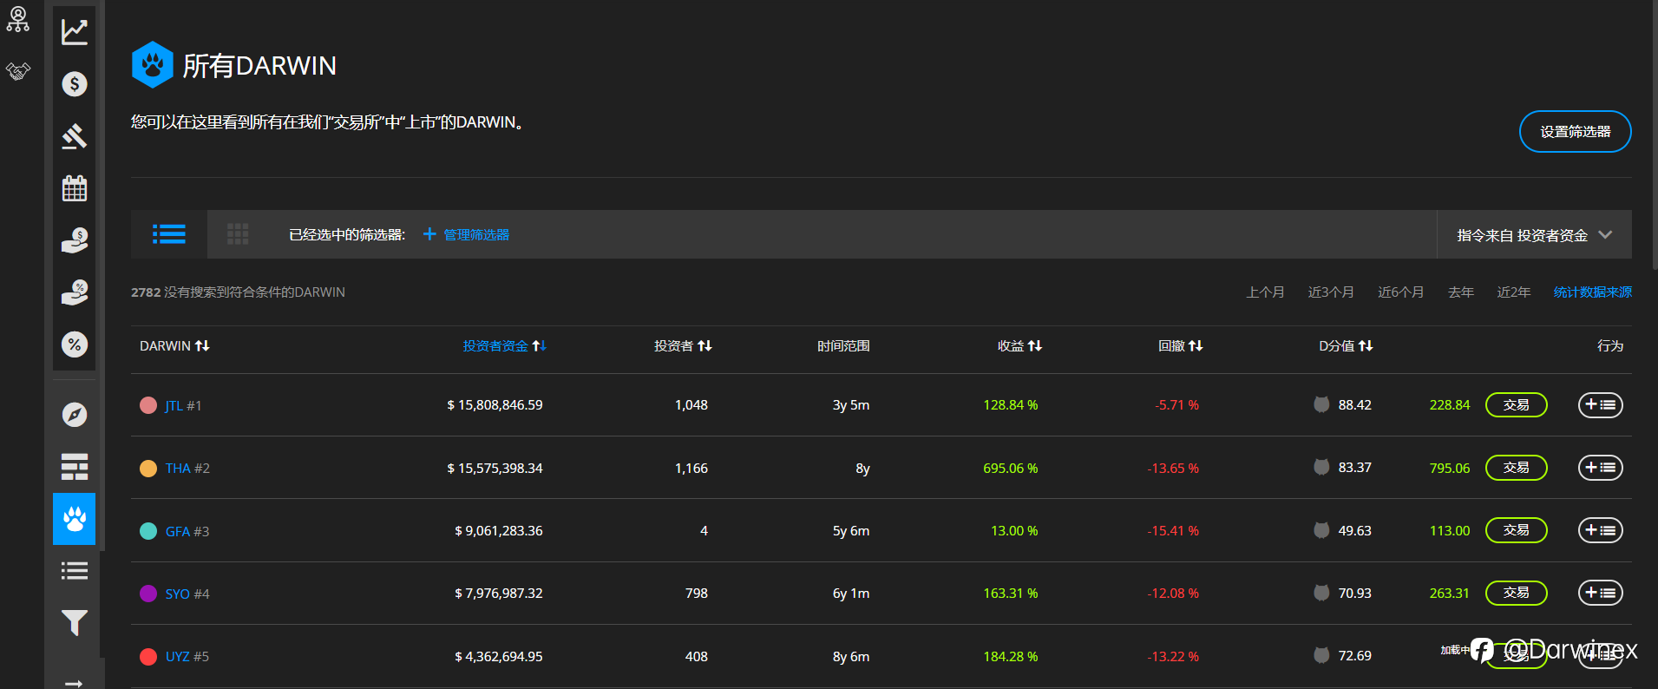
Task: Open the calendar sidebar icon
Action: pos(75,188)
